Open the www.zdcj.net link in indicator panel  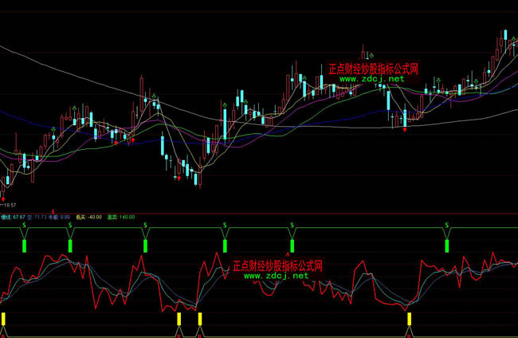coord(276,275)
